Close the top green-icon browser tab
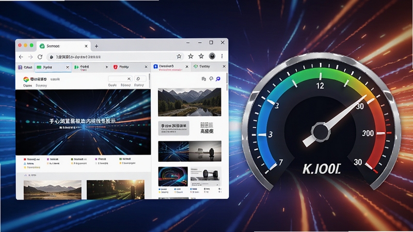 (86, 46)
